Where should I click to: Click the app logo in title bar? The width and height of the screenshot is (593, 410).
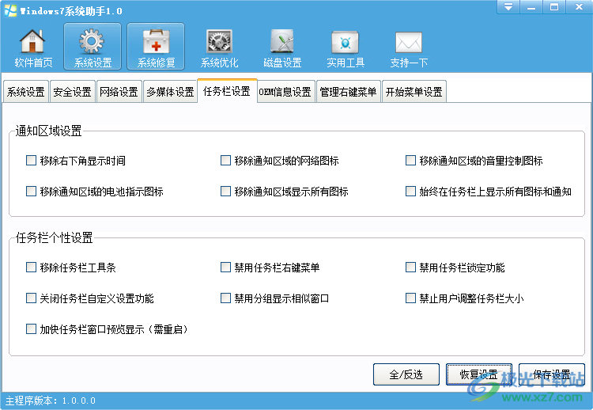pos(10,10)
